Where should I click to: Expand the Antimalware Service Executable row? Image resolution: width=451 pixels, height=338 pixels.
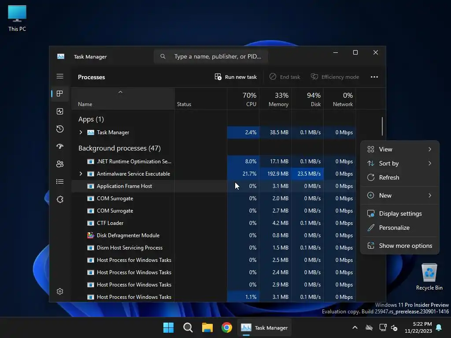click(x=81, y=173)
